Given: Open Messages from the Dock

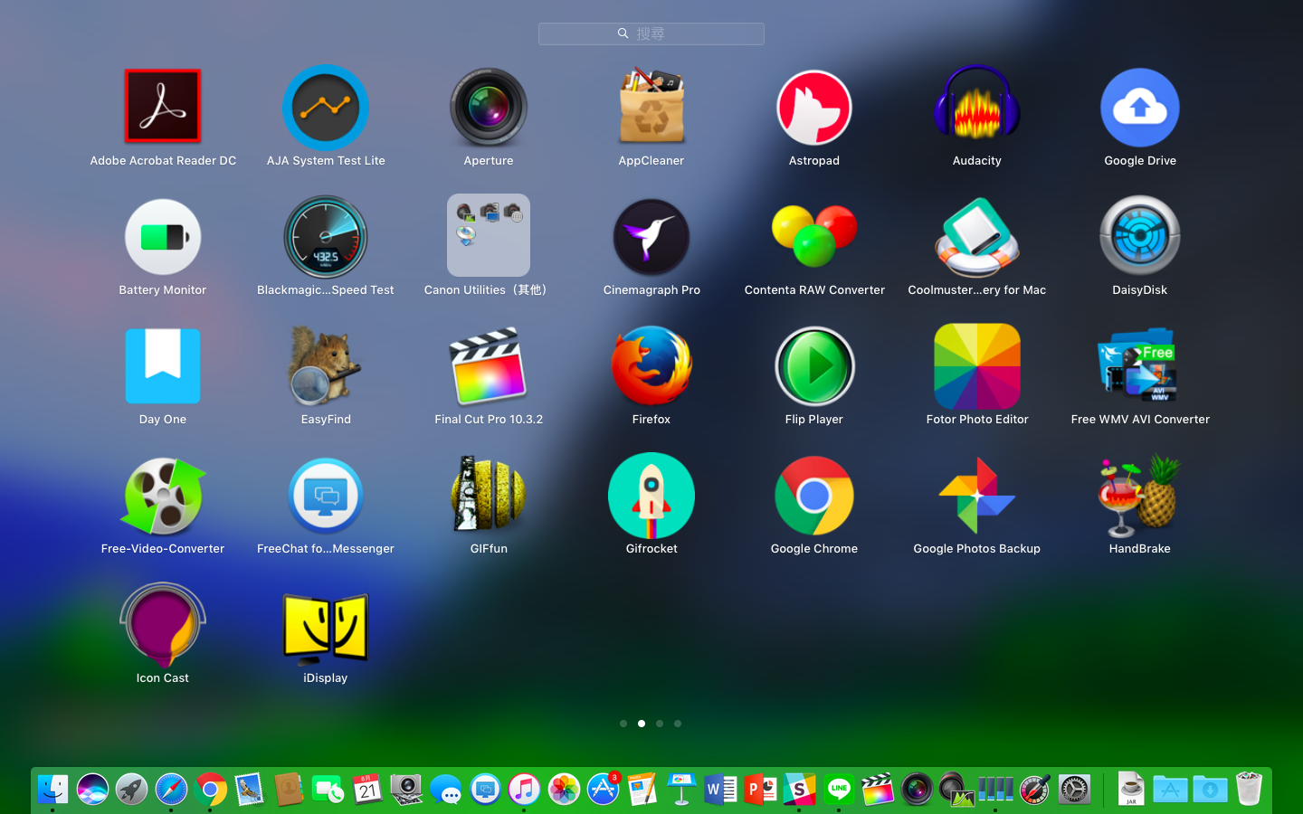Looking at the screenshot, I should pos(445,790).
